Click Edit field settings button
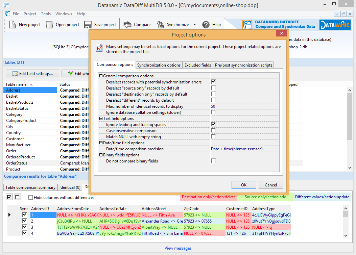Screen dimensions: 356x255 coord(32,74)
